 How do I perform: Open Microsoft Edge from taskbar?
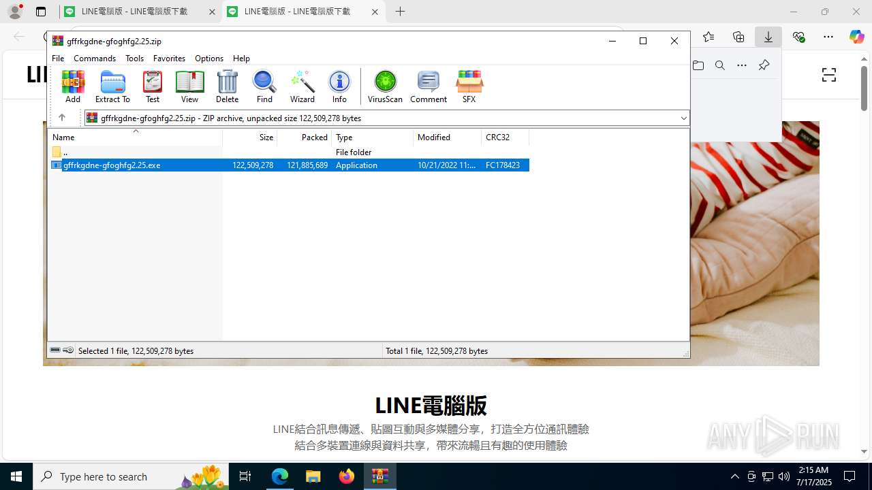coord(280,476)
